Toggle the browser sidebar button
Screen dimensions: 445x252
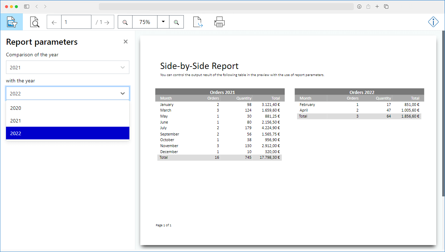[26, 6]
